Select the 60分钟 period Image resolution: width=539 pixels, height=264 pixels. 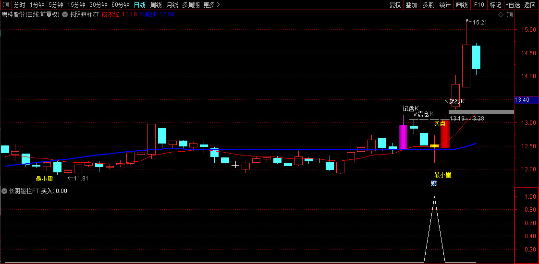point(120,5)
